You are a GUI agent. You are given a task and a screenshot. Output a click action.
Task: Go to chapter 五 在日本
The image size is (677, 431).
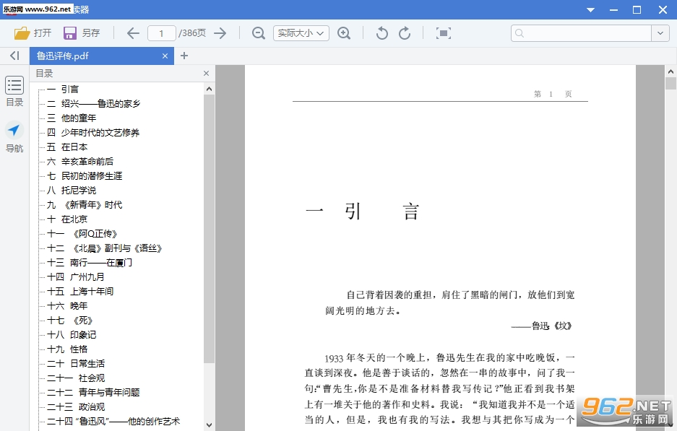67,147
